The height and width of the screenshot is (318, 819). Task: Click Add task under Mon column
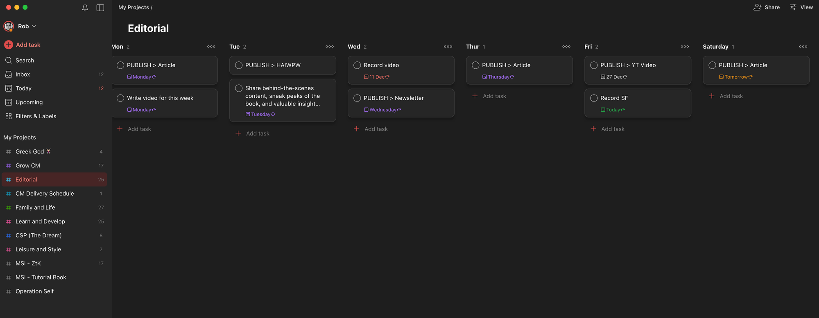click(134, 129)
